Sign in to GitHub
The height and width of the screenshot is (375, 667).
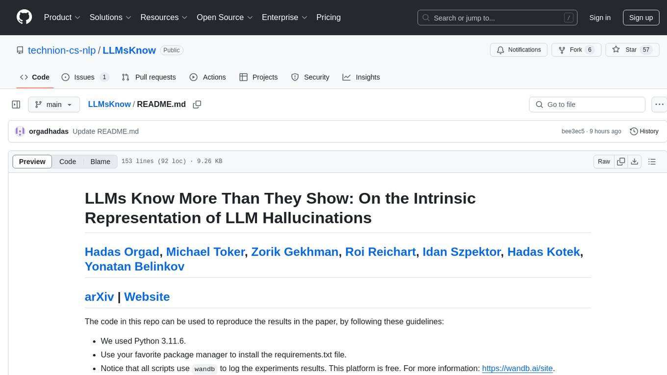click(x=600, y=18)
